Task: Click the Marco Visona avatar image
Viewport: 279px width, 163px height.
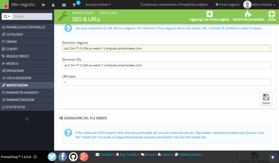Action: click(x=247, y=5)
